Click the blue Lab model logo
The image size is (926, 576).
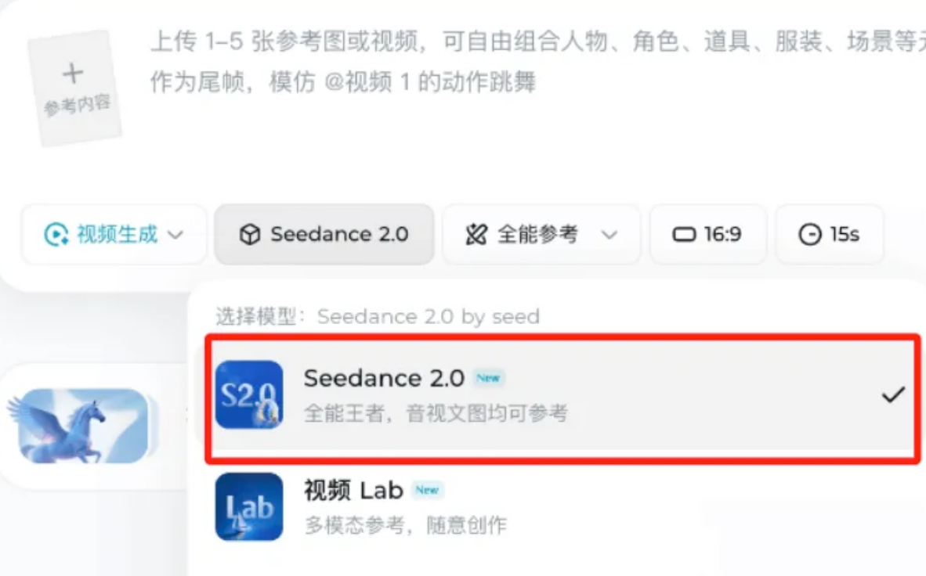coord(249,506)
